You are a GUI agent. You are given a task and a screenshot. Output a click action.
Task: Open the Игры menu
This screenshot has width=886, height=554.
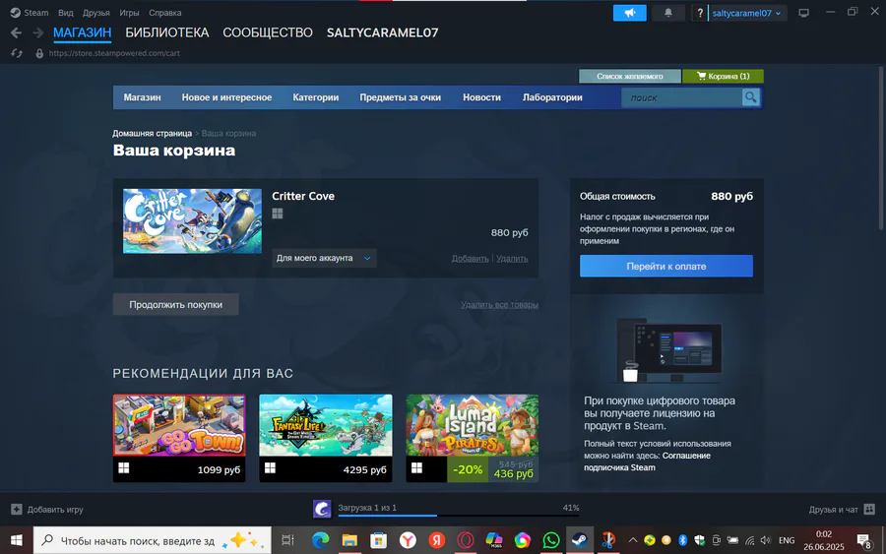click(x=129, y=13)
